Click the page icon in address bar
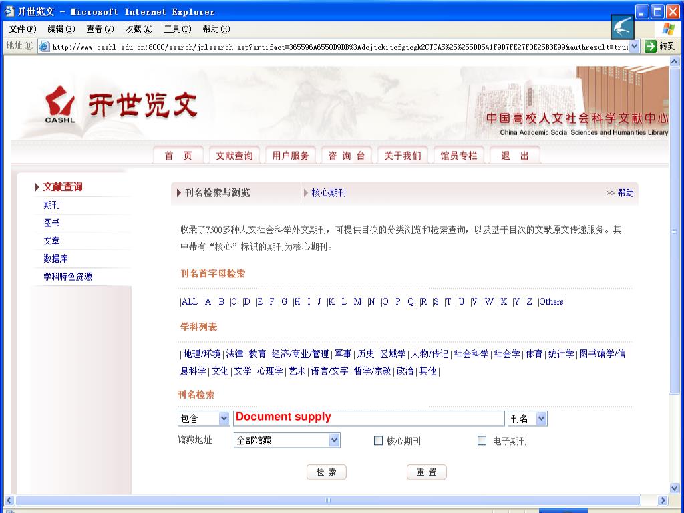The height and width of the screenshot is (513, 684). click(44, 46)
